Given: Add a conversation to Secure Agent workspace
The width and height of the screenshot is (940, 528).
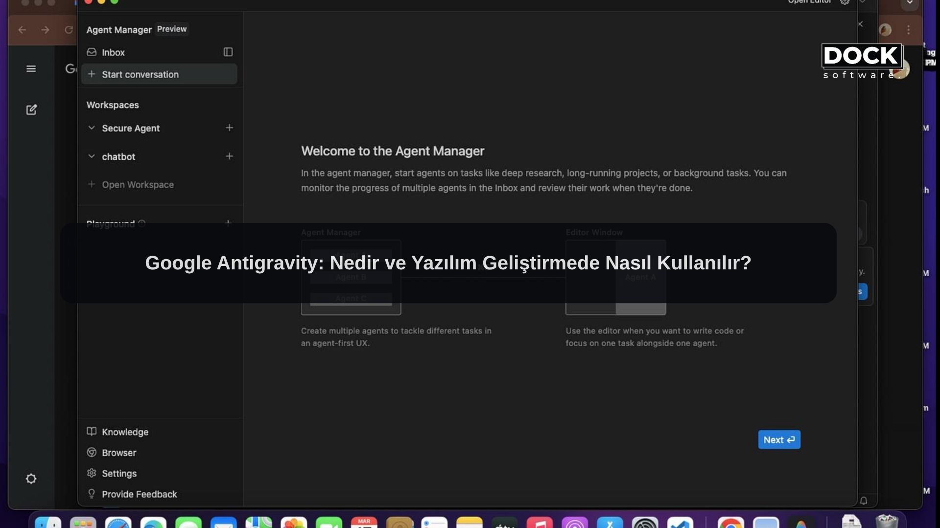Looking at the screenshot, I should pos(229,128).
